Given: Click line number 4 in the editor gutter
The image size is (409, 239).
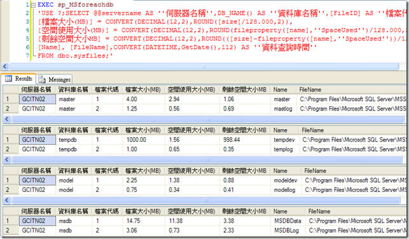Looking at the screenshot, I should (27, 30).
